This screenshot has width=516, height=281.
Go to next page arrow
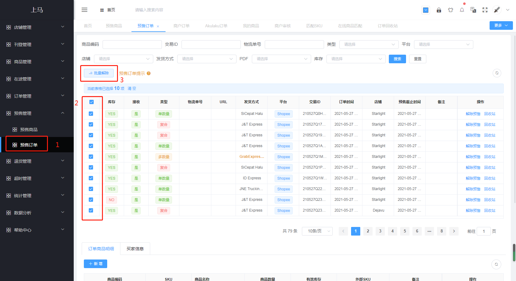click(454, 231)
